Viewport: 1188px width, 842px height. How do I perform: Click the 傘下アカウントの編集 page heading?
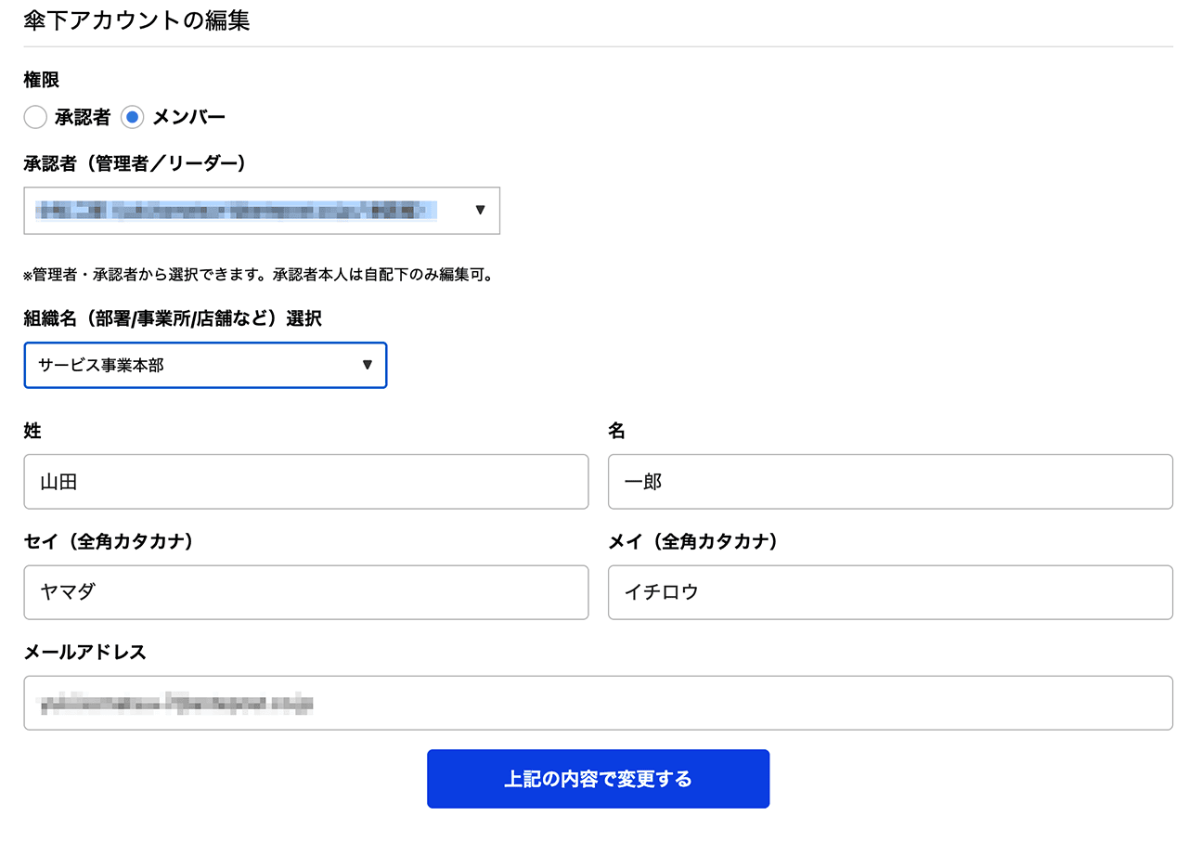(136, 20)
